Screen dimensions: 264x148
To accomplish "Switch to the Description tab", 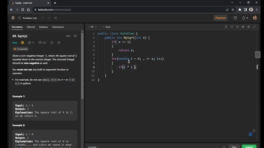I will (17, 27).
